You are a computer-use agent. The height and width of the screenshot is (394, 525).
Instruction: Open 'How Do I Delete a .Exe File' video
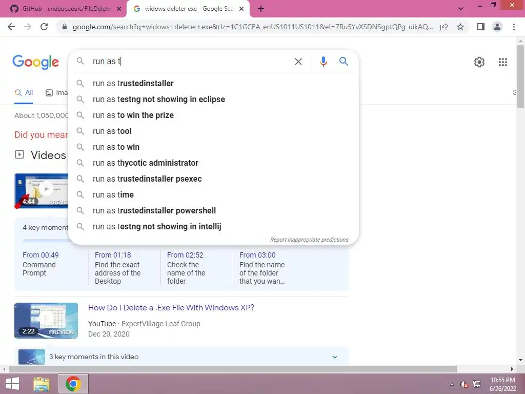[171, 308]
